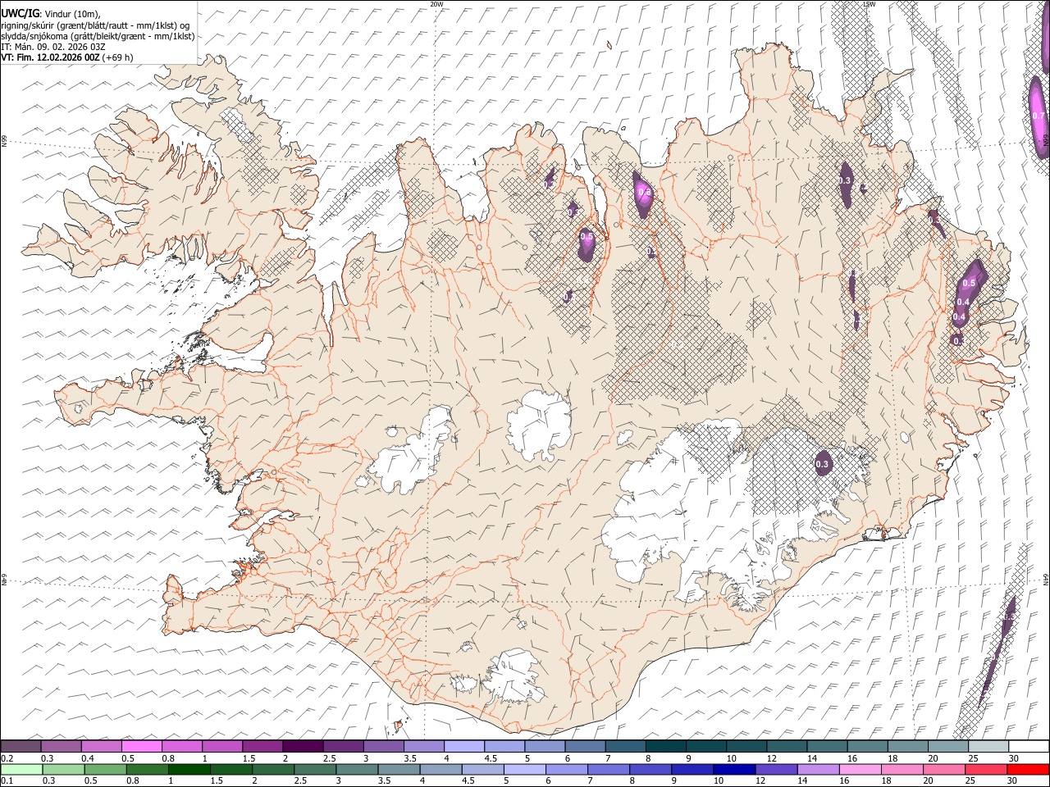Pick the bottom-row red-pink swatch labeled 25

(985, 769)
